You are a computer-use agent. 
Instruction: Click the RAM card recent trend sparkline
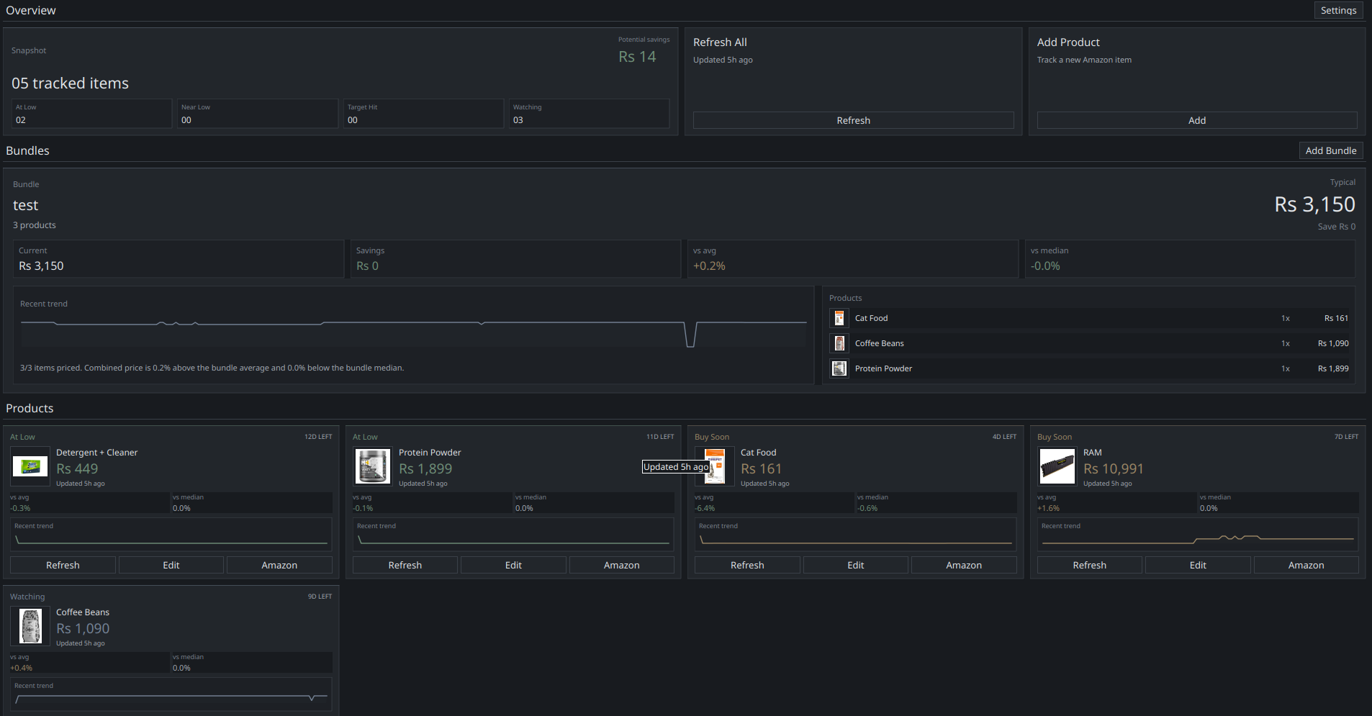coord(1198,539)
